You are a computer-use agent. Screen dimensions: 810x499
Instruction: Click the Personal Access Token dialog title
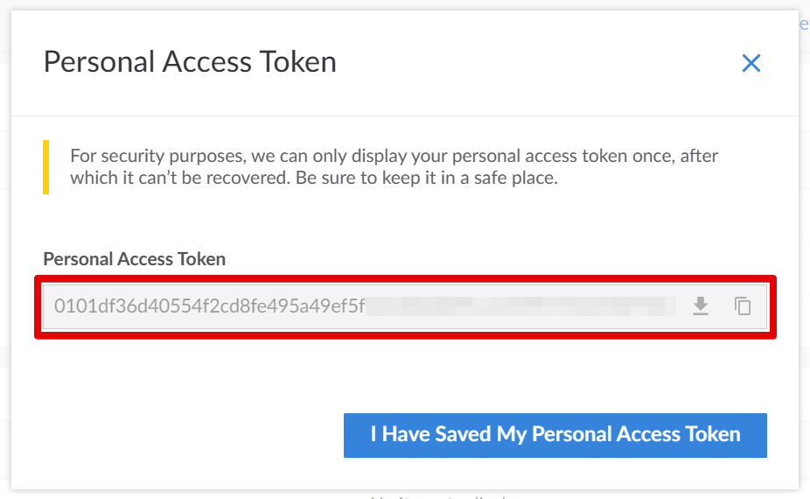point(190,62)
